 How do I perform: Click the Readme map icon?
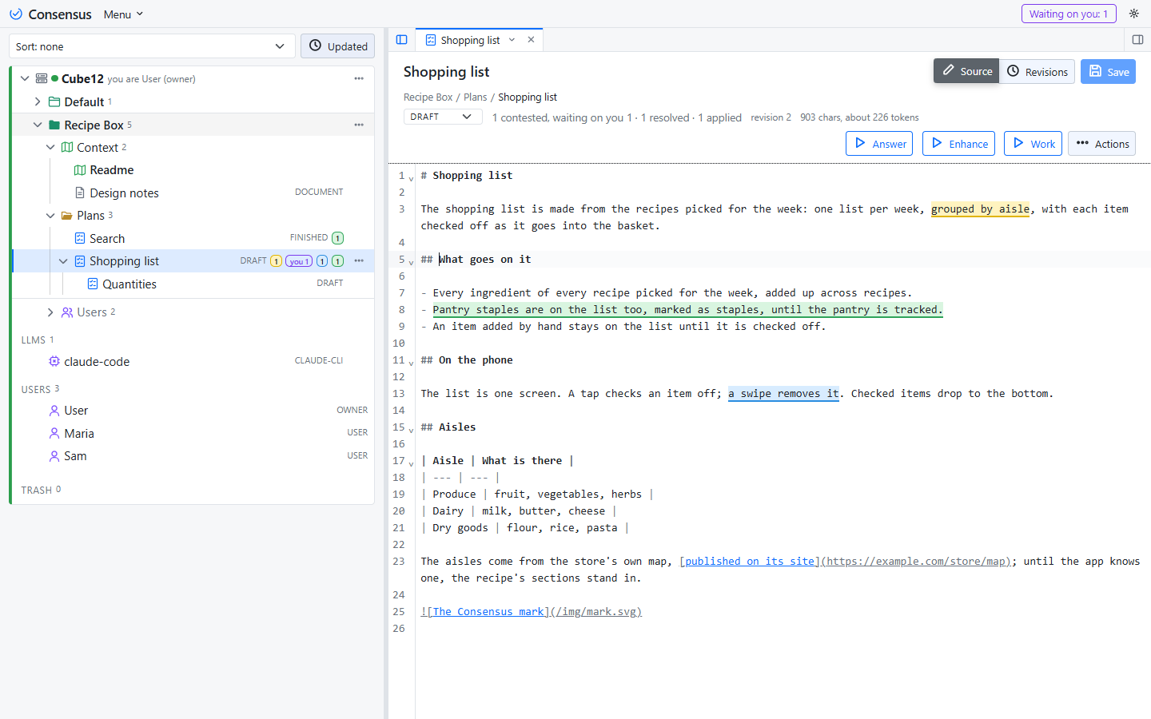click(x=80, y=170)
